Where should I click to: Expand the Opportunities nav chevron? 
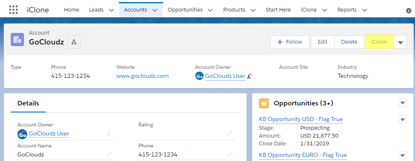pyautogui.click(x=210, y=10)
